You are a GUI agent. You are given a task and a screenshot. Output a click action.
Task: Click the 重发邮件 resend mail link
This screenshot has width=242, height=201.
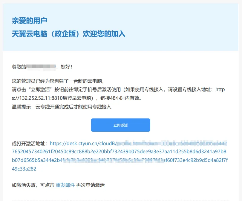[x=65, y=185]
